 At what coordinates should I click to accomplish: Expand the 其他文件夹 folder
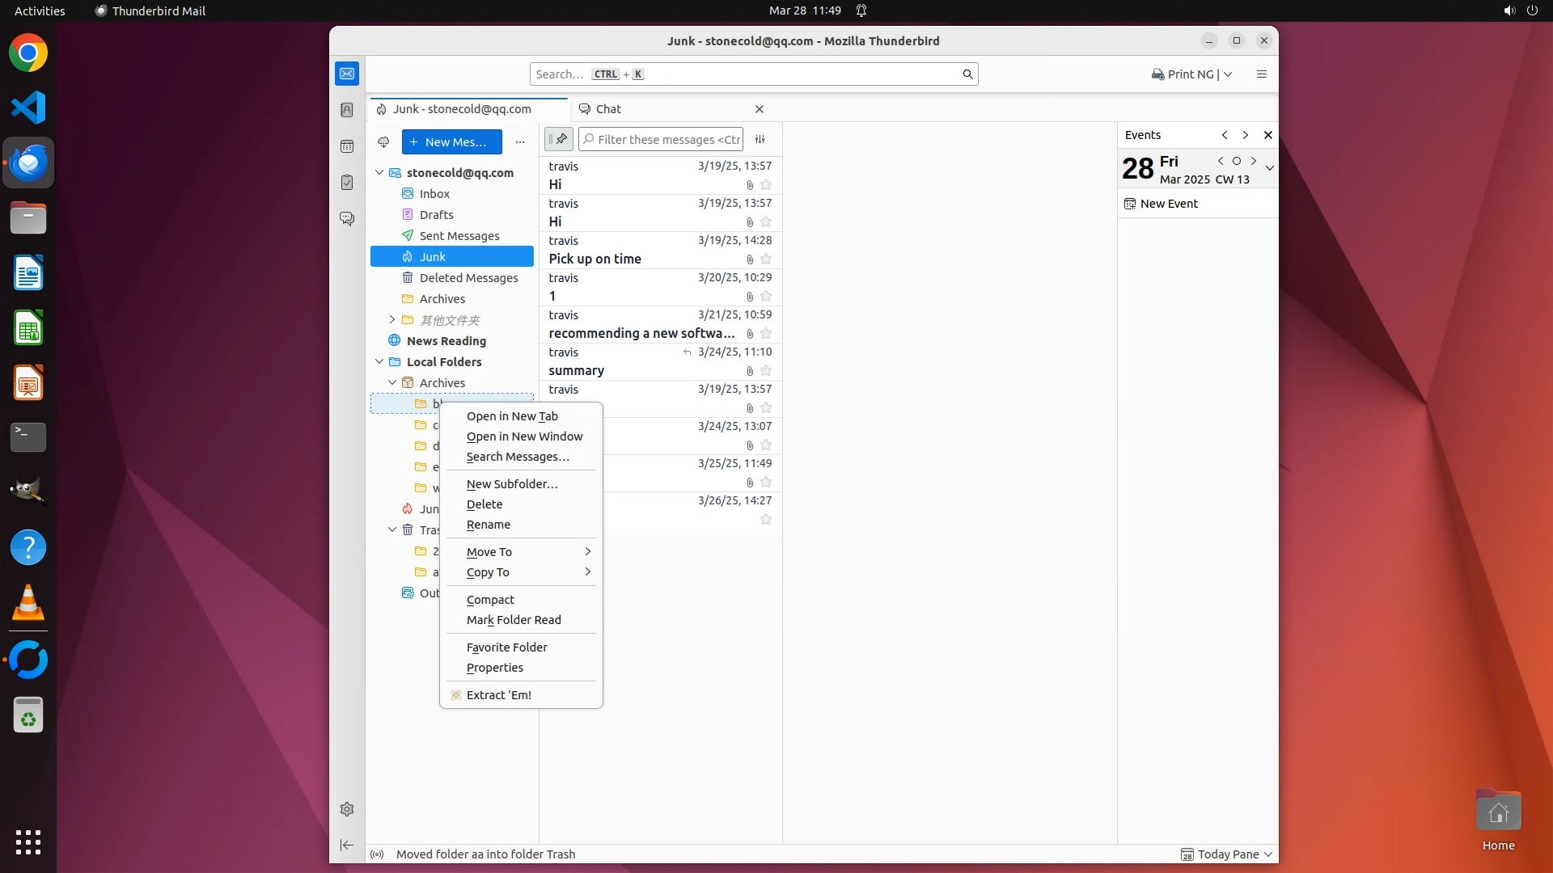tap(392, 320)
